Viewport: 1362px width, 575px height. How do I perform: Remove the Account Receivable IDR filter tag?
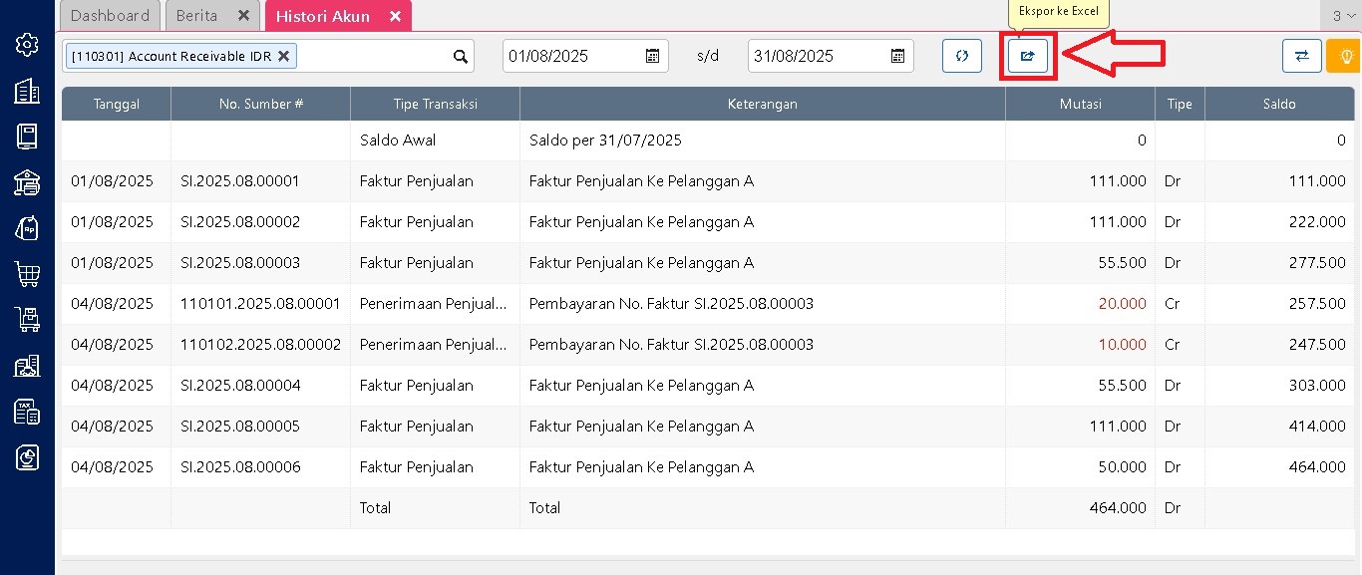[283, 56]
